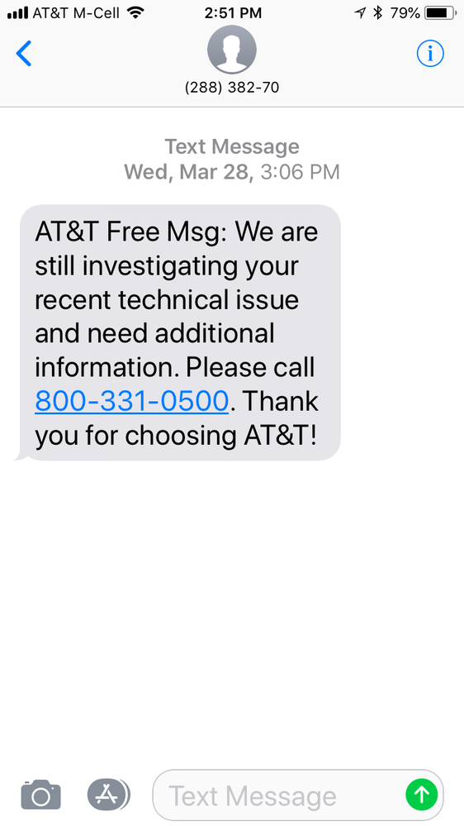Tap the Text Message header label
464x826 pixels.
click(x=232, y=146)
